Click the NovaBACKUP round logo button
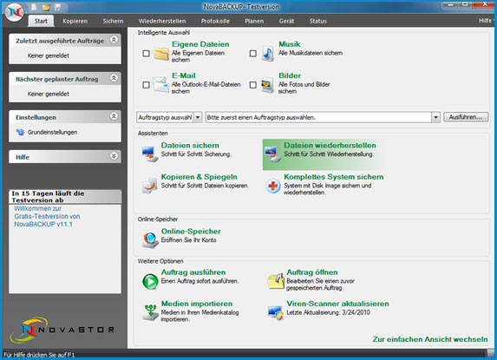 click(14, 12)
